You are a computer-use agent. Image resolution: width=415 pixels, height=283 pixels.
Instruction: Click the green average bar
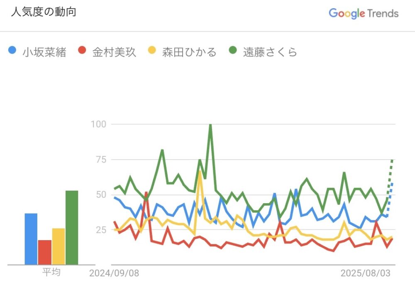72,228
